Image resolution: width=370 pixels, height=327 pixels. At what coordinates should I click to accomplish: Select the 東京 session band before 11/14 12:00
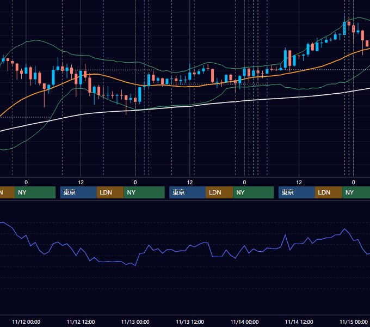coord(297,192)
